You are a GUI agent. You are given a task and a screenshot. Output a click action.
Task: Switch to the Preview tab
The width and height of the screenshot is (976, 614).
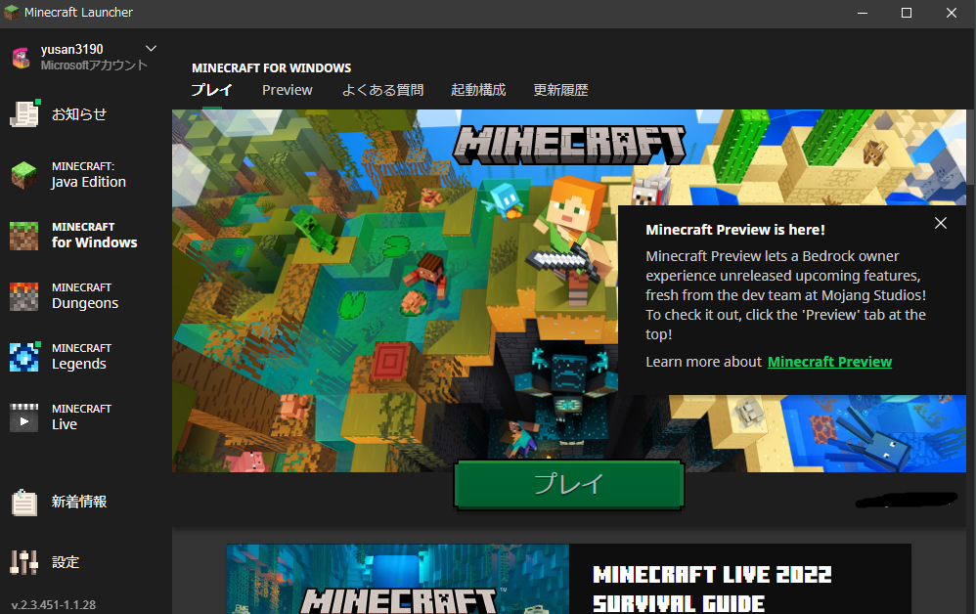(287, 89)
